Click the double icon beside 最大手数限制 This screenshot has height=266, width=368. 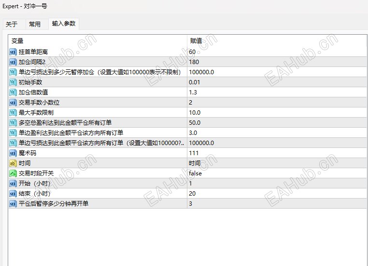13,113
